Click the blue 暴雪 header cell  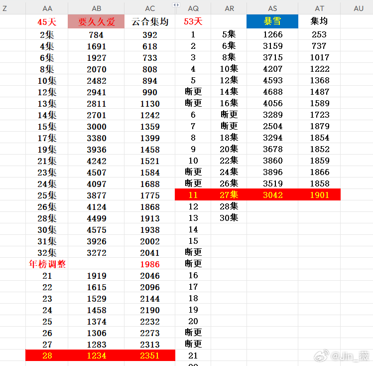coord(272,21)
